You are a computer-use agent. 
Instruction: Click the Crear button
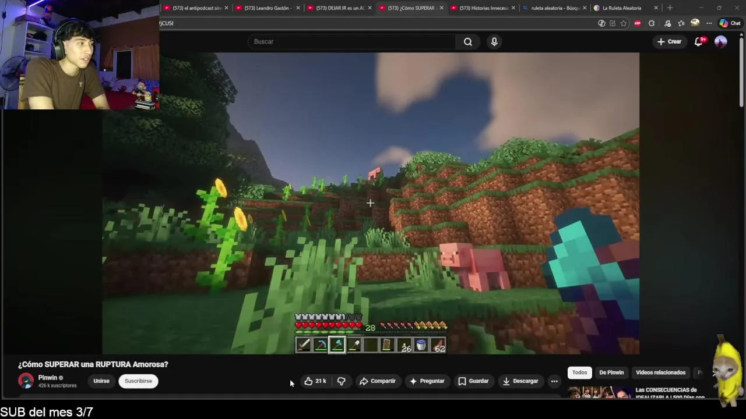tap(669, 42)
